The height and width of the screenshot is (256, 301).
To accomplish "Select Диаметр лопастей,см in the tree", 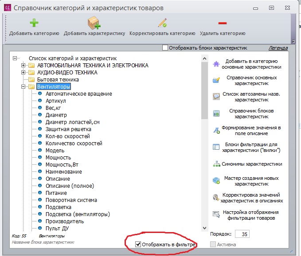I will pyautogui.click(x=73, y=122).
